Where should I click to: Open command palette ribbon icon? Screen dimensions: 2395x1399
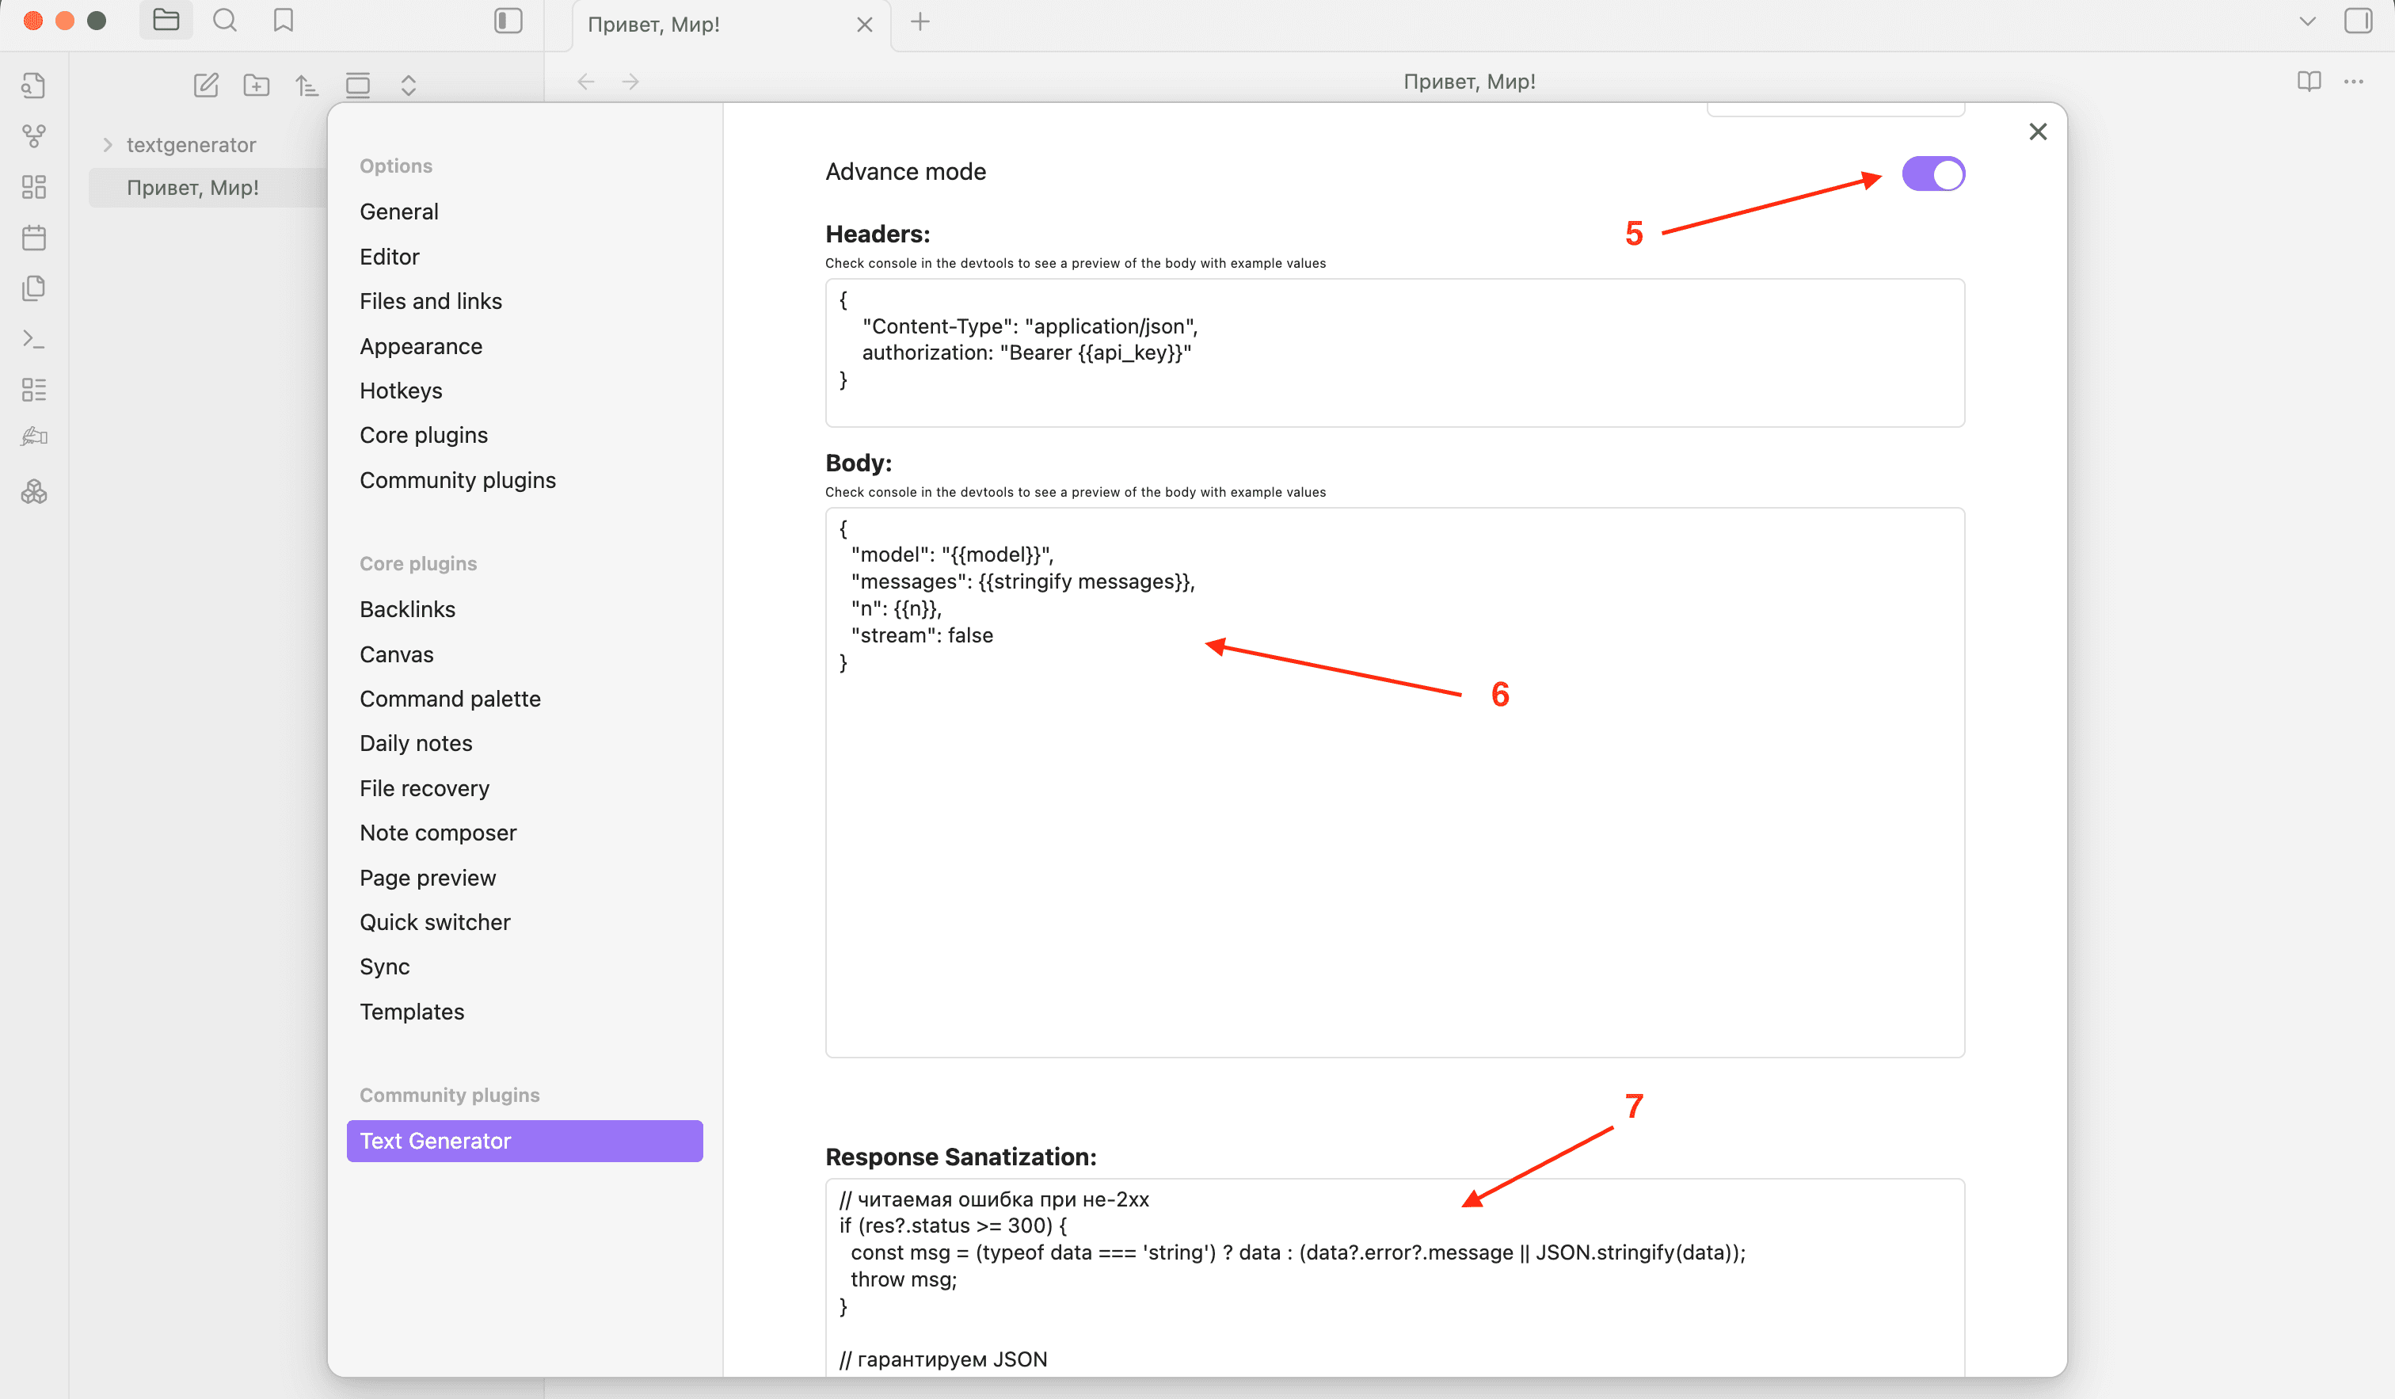[x=34, y=338]
